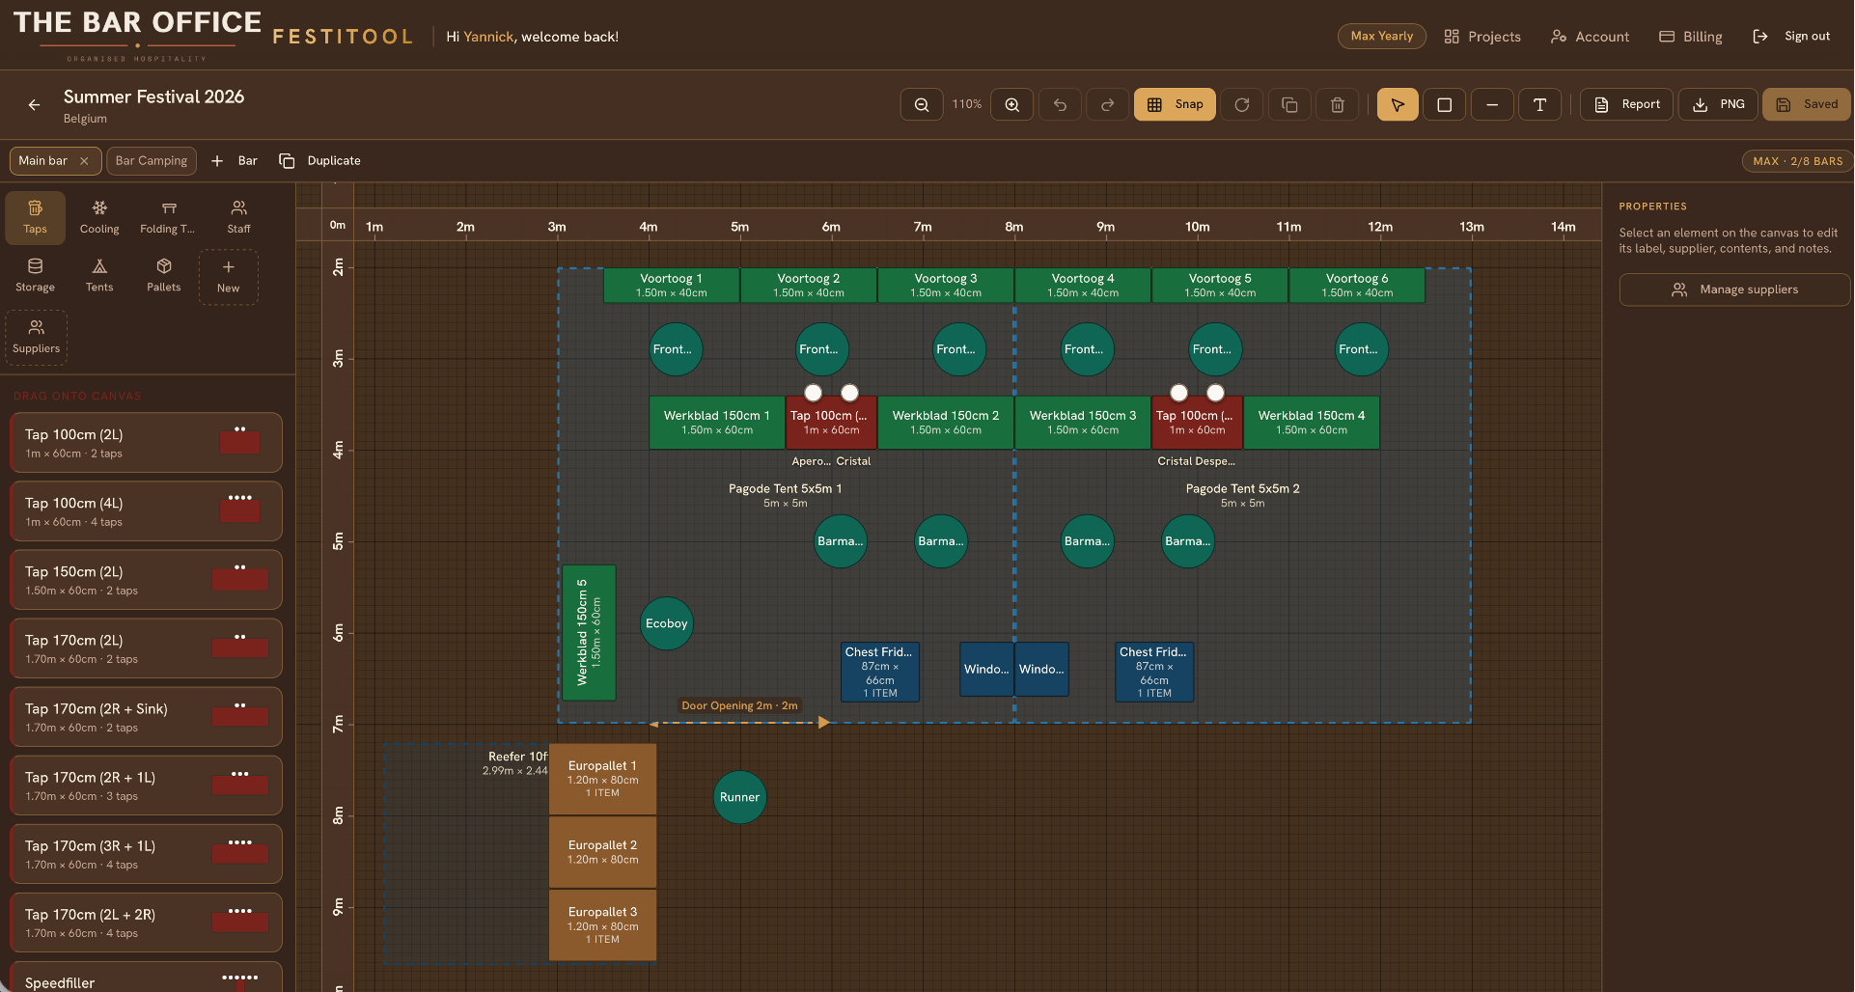Select Tap 100cm (4L) library item
The width and height of the screenshot is (1855, 992).
pyautogui.click(x=146, y=511)
